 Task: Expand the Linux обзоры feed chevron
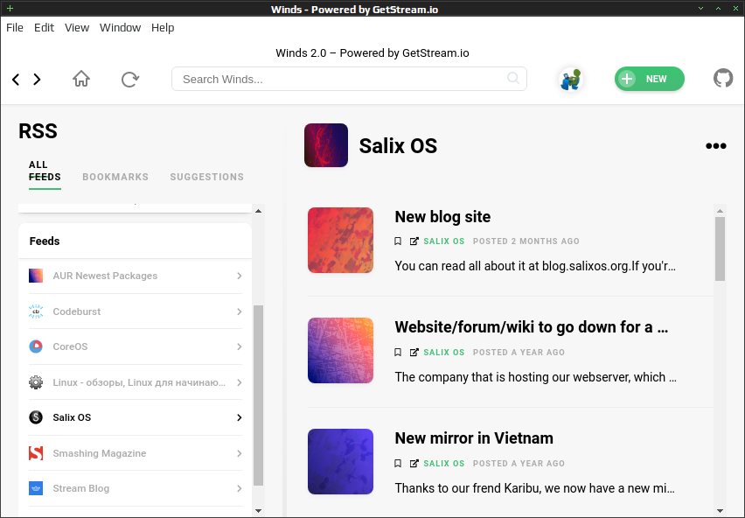pyautogui.click(x=239, y=382)
